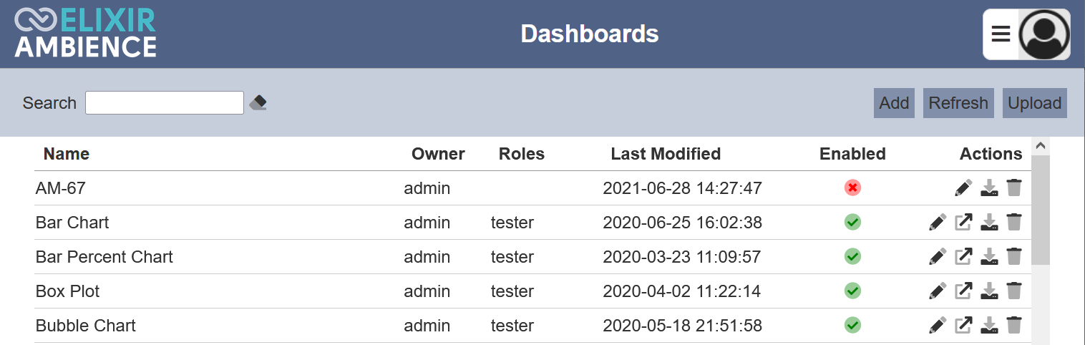Open Bar Percent Chart in new window
The height and width of the screenshot is (345, 1085).
pyautogui.click(x=963, y=257)
